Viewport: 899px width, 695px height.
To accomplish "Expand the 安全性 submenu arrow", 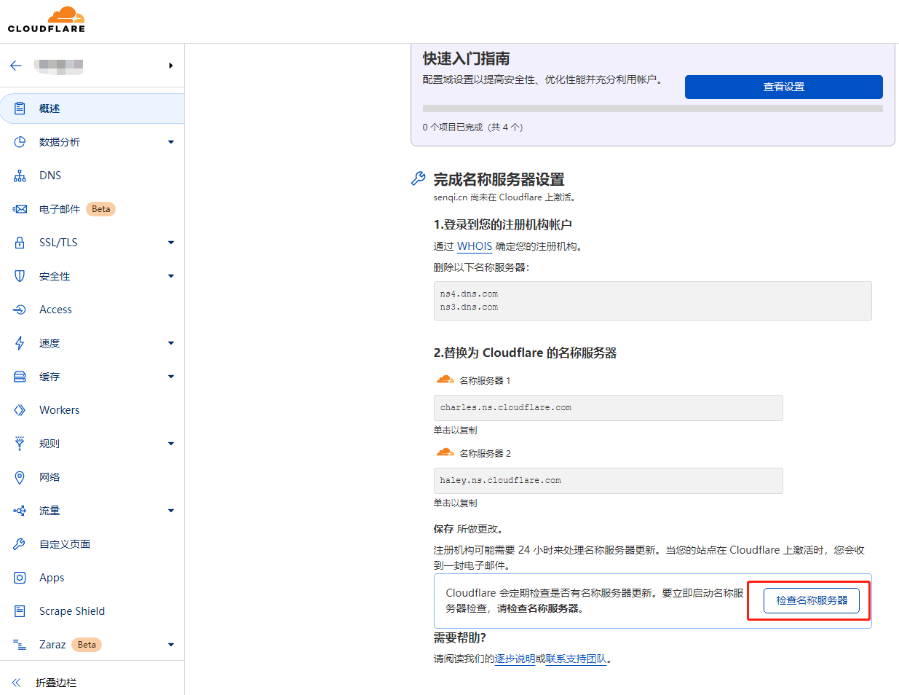I will coord(171,276).
